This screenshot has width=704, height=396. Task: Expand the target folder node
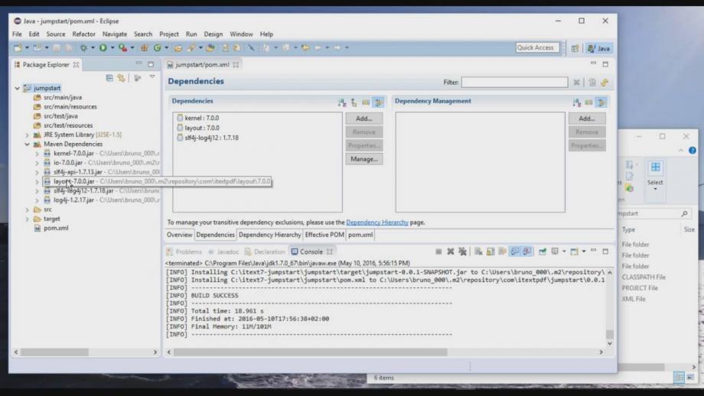tap(27, 219)
